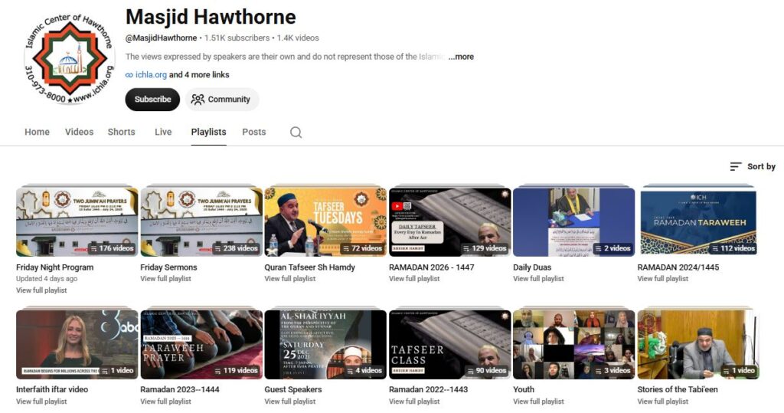Image resolution: width=784 pixels, height=413 pixels.
Task: Open Taraweeh Prayer Ramadan 2023 thumbnail
Action: pos(201,344)
